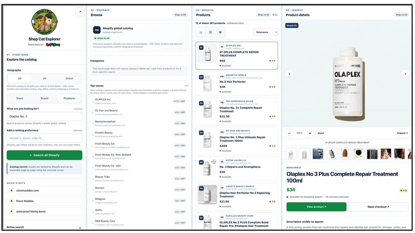
Task: Click the BOHAIRMIA vendor link
Action: 294,168
